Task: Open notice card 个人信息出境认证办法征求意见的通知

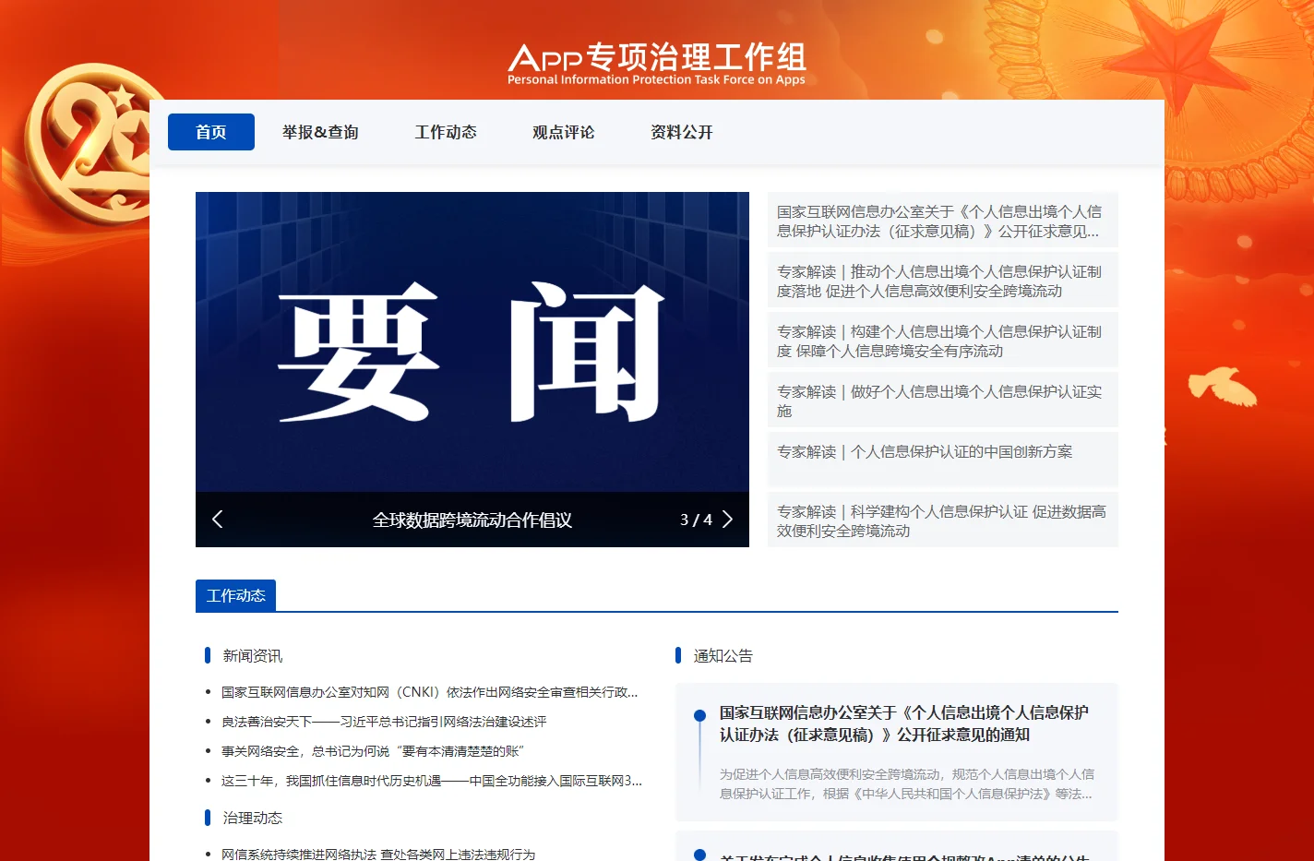Action: point(904,723)
